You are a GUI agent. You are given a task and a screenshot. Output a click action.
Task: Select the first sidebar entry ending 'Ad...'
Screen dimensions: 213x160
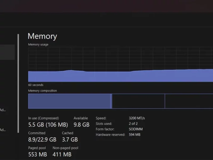pos(3,110)
